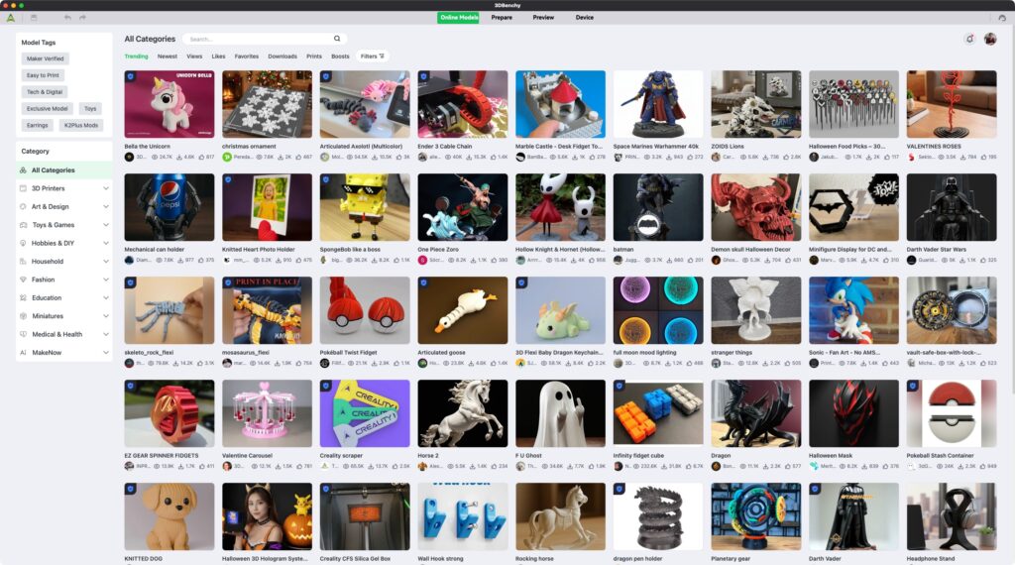Click the search magnifier icon
This screenshot has width=1015, height=565.
(337, 39)
